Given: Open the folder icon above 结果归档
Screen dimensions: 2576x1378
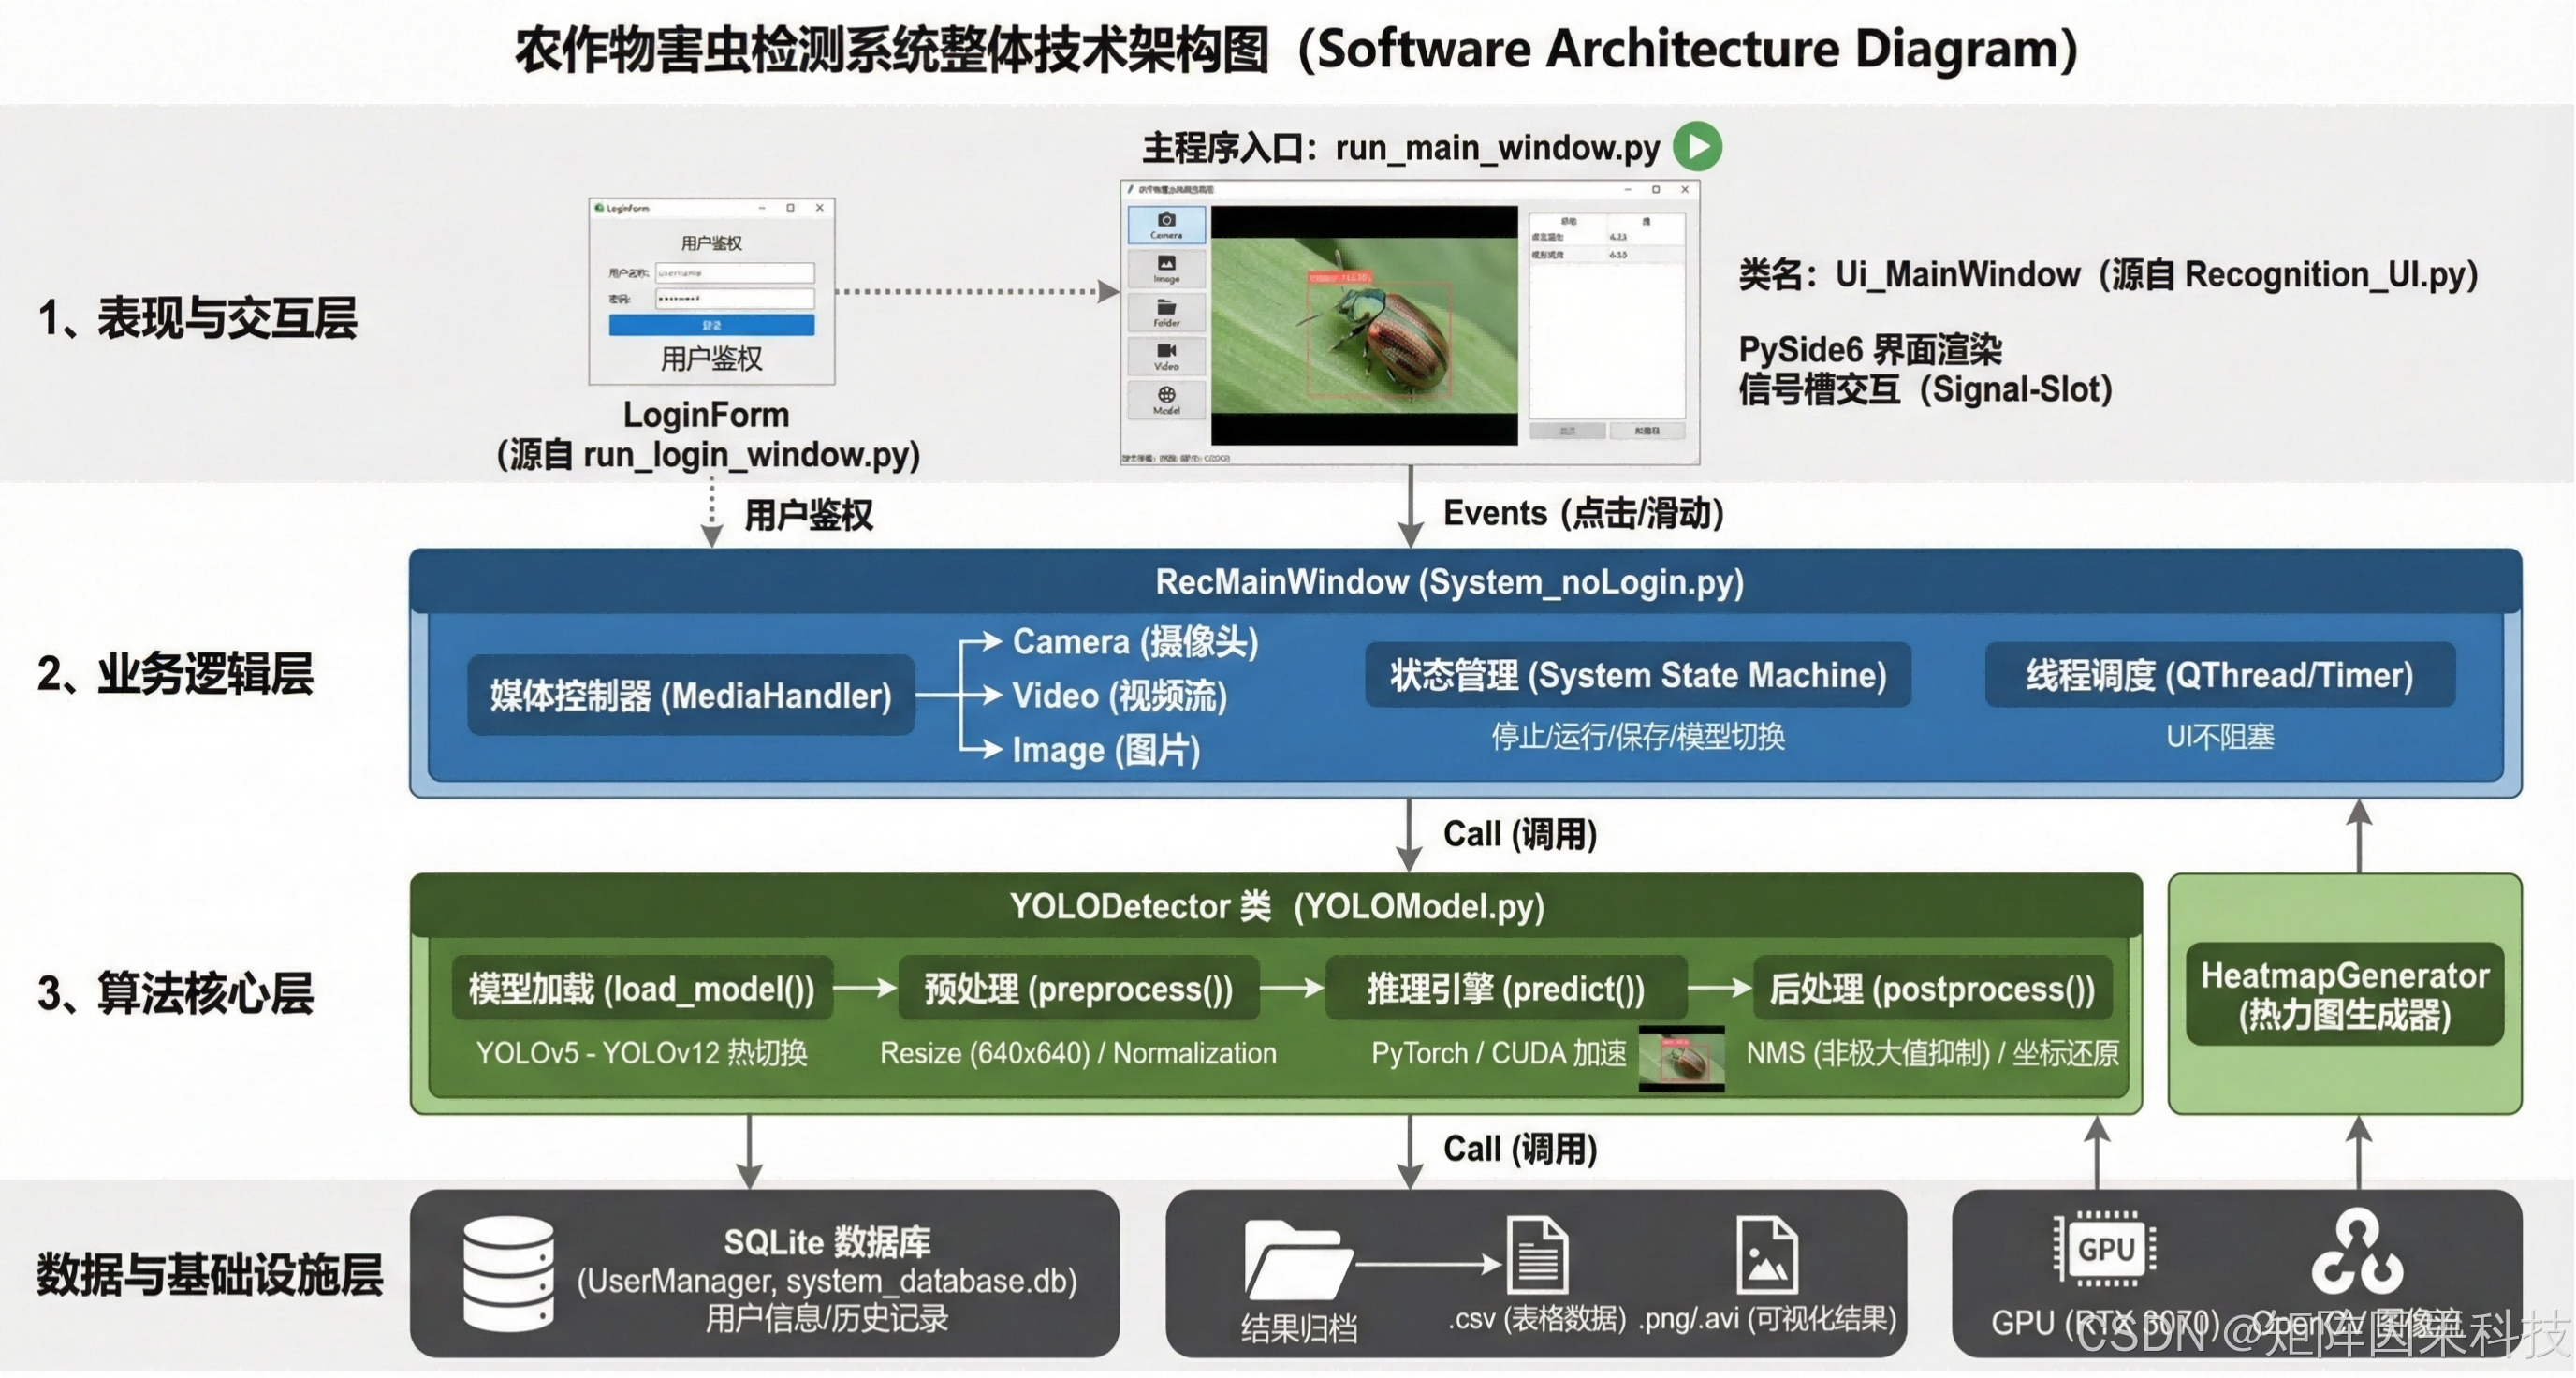Looking at the screenshot, I should pyautogui.click(x=1297, y=1260).
